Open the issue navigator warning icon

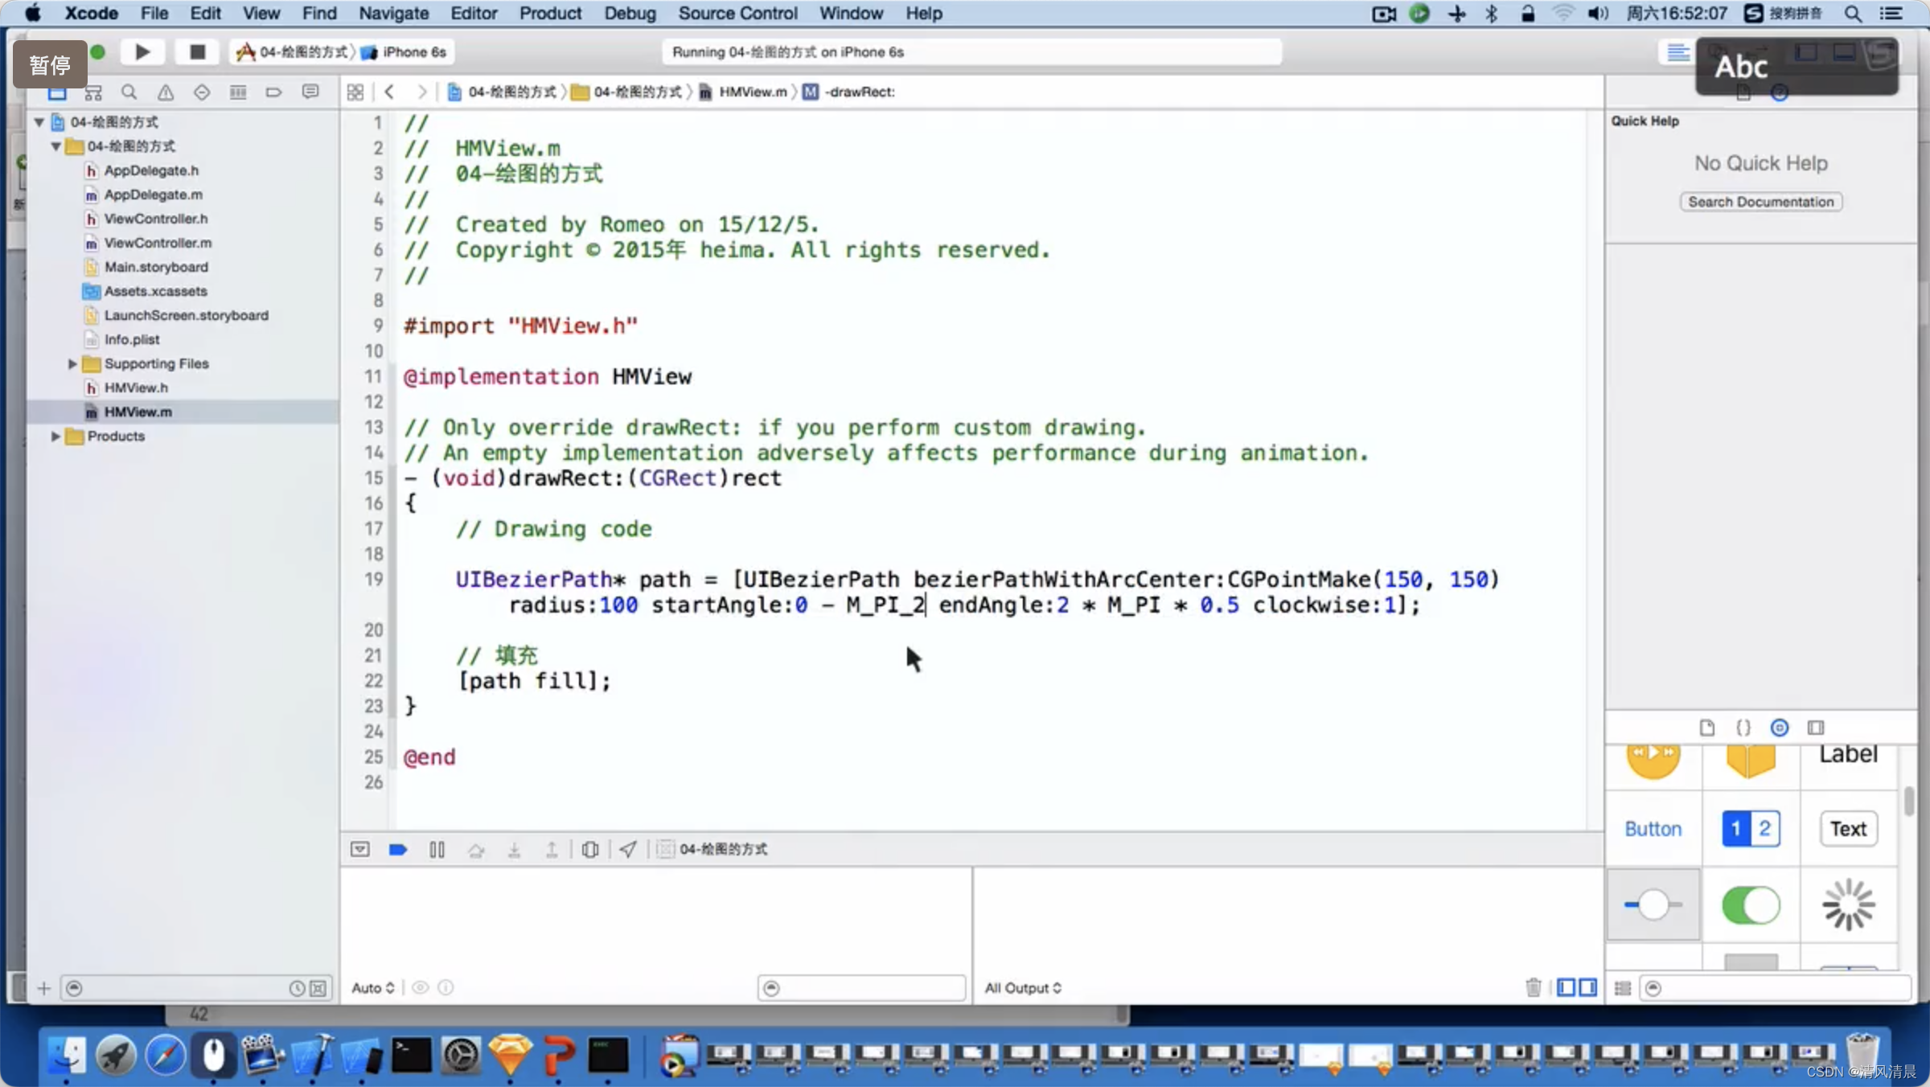point(166,92)
